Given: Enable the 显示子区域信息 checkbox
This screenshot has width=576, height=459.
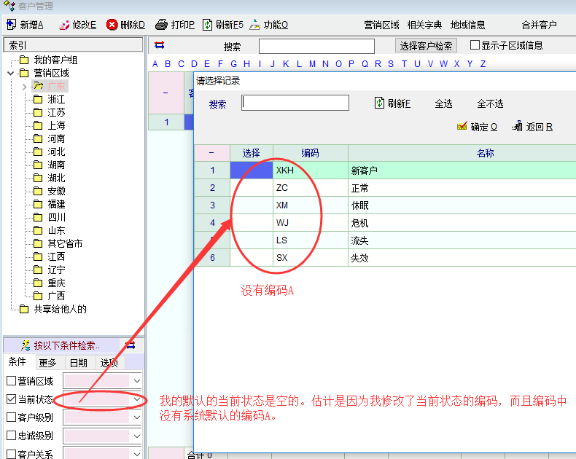Looking at the screenshot, I should click(x=475, y=45).
